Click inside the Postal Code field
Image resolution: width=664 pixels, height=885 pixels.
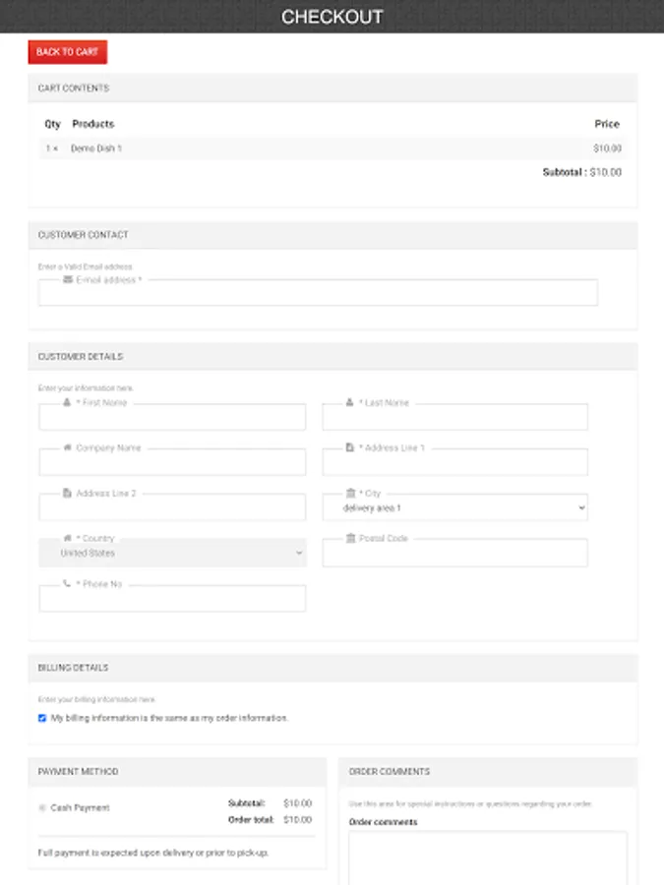coord(454,554)
